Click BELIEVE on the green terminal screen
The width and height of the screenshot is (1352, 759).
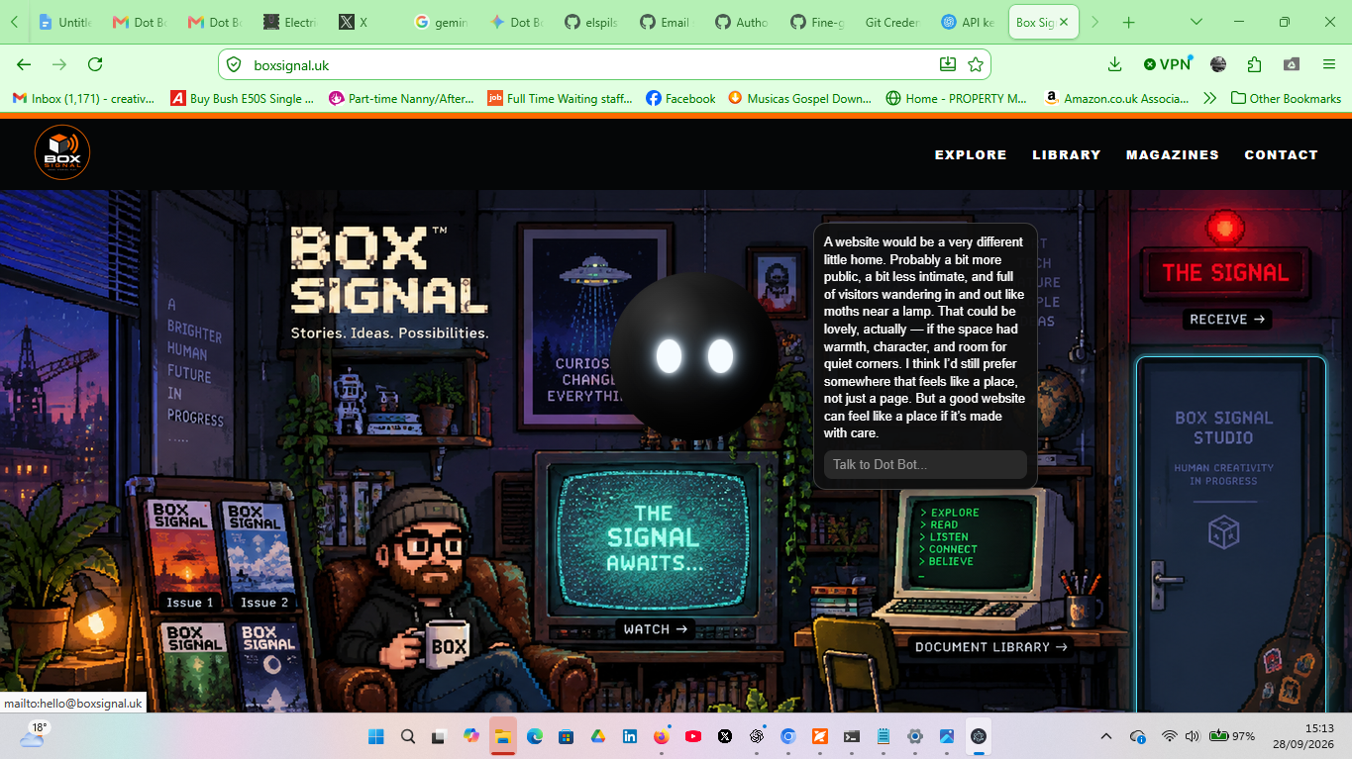point(951,561)
